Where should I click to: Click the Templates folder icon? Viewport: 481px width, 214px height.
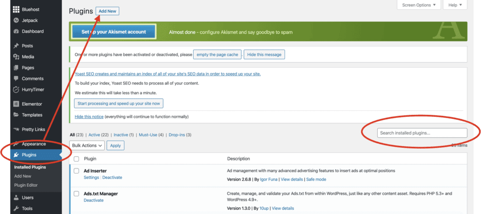click(x=16, y=115)
